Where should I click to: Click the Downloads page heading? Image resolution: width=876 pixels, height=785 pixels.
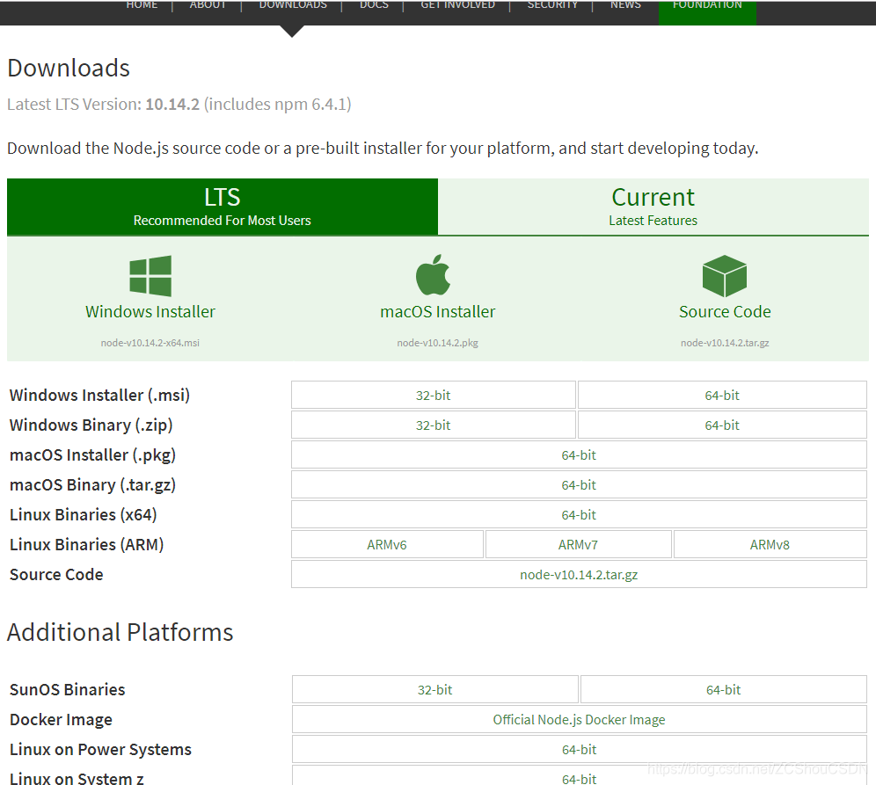[x=69, y=68]
